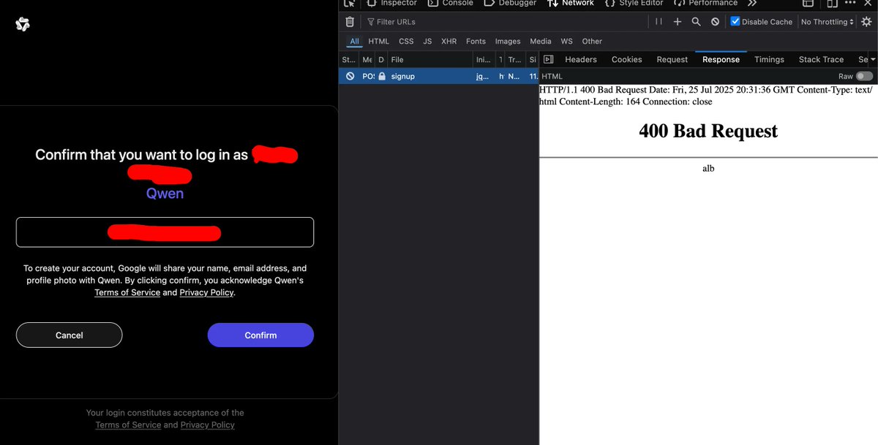878x445 pixels.
Task: Open network search with magnifier icon
Action: 697,22
